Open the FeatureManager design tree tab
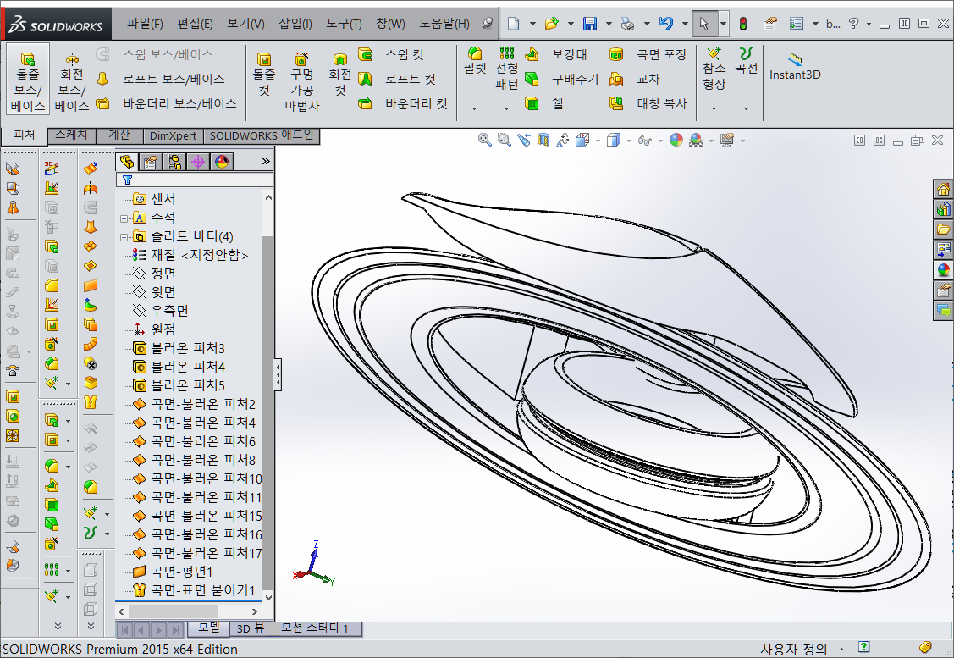Image resolution: width=954 pixels, height=658 pixels. click(x=127, y=161)
